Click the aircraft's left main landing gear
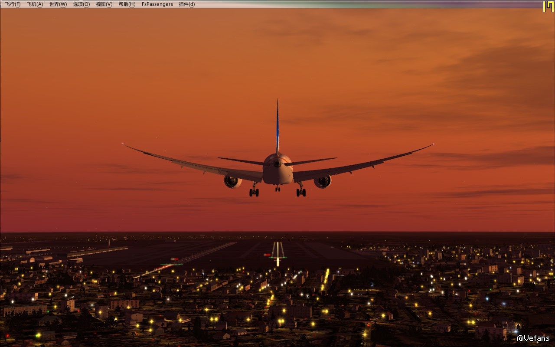 (x=254, y=191)
